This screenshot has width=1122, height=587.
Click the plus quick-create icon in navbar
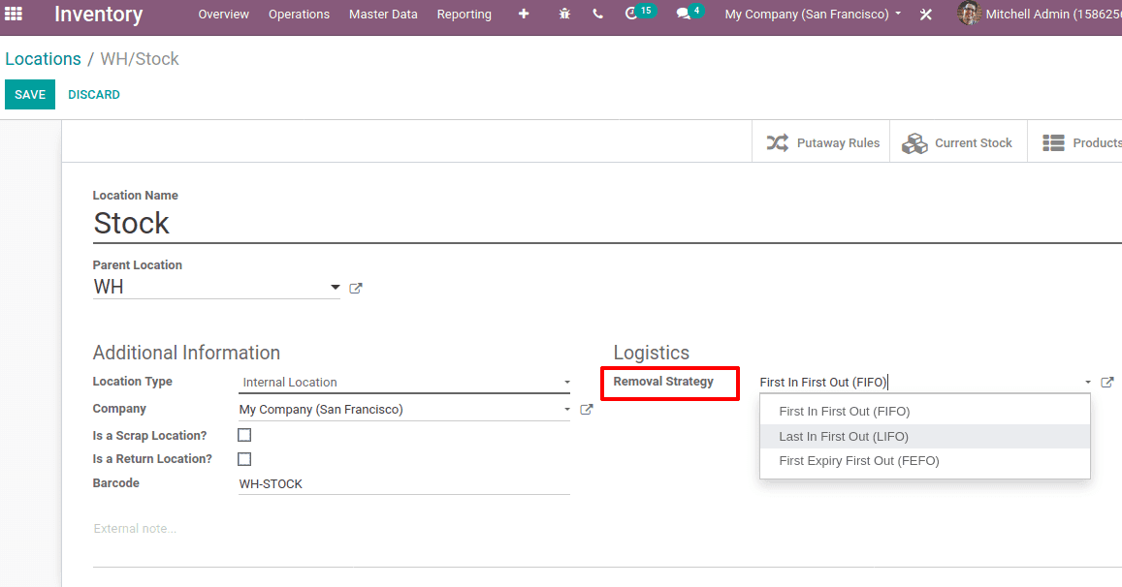pos(524,14)
